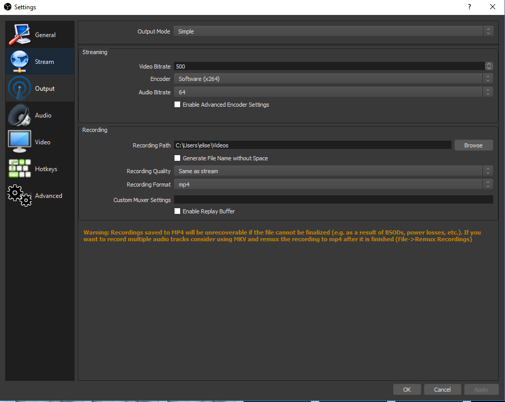
Task: Click the Recording group heading
Action: coord(95,130)
